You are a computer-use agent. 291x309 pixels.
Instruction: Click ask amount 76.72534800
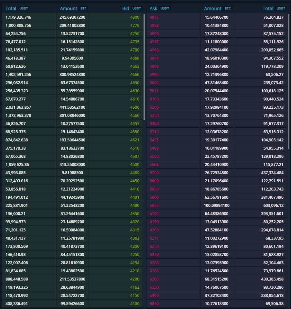[x=216, y=173]
